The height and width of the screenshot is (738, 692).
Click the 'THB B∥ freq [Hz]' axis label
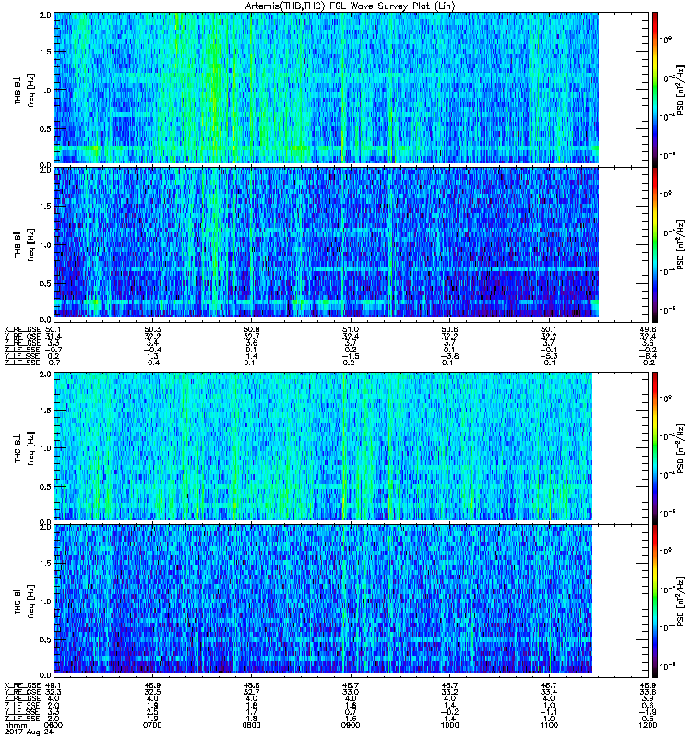click(x=24, y=244)
